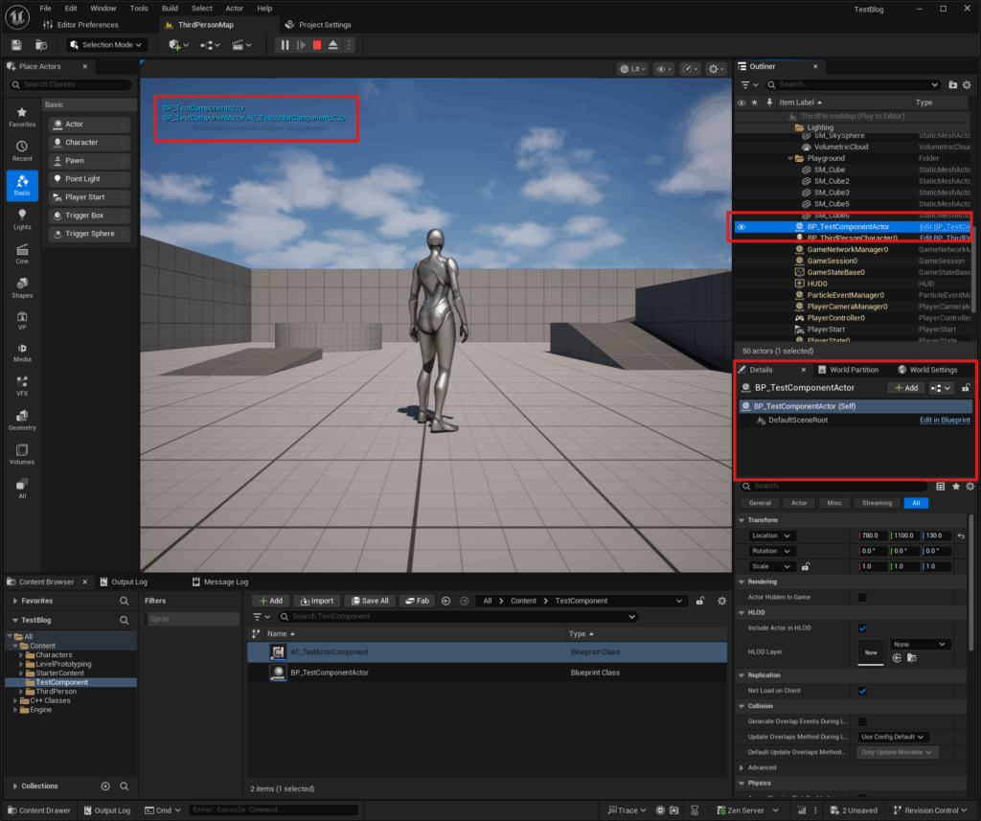Viewport: 981px width, 821px height.
Task: Open the Trace dropdown in status bar
Action: (x=627, y=810)
